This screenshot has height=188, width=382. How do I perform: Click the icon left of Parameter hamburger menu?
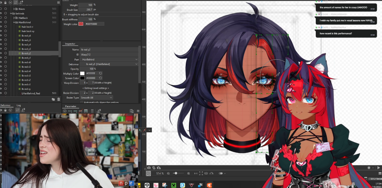point(132,111)
